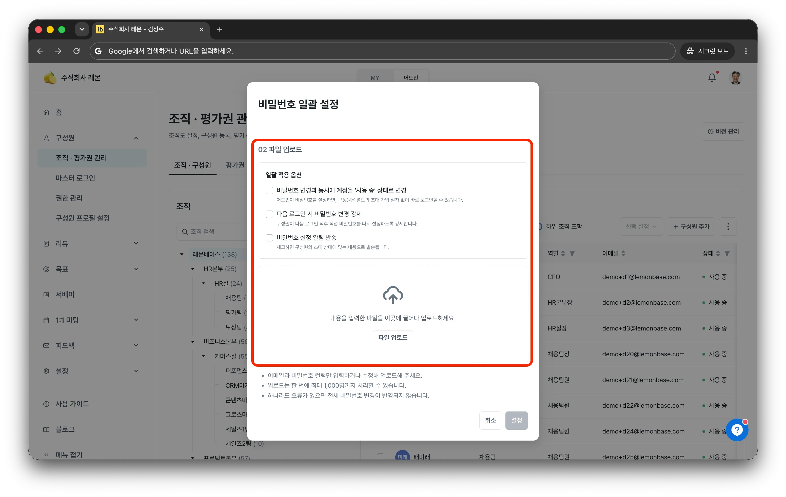Viewport: 786px width, 497px height.
Task: Focus the 조직 검색 search field
Action: (x=212, y=232)
